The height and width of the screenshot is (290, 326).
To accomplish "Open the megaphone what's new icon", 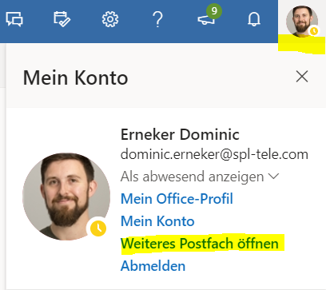I will click(206, 20).
